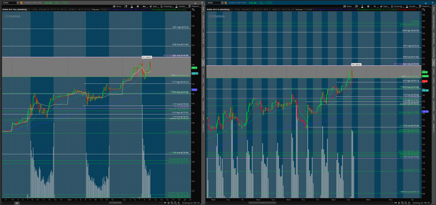
Task: Click the grid layout icon above left chart
Action: pyautogui.click(x=195, y=3)
